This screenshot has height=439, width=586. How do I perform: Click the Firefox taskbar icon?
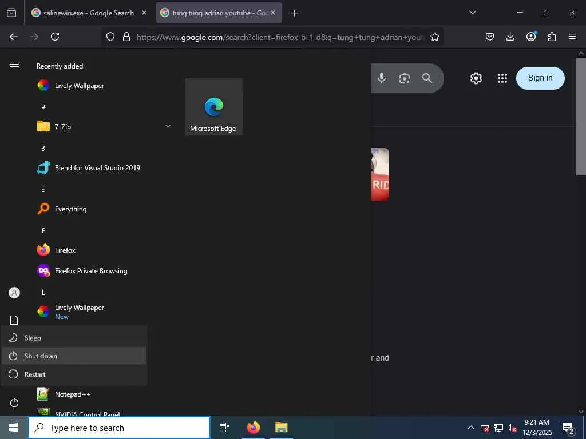[x=254, y=428]
